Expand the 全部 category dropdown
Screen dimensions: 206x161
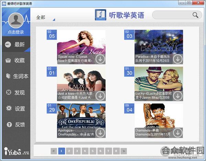45,18
